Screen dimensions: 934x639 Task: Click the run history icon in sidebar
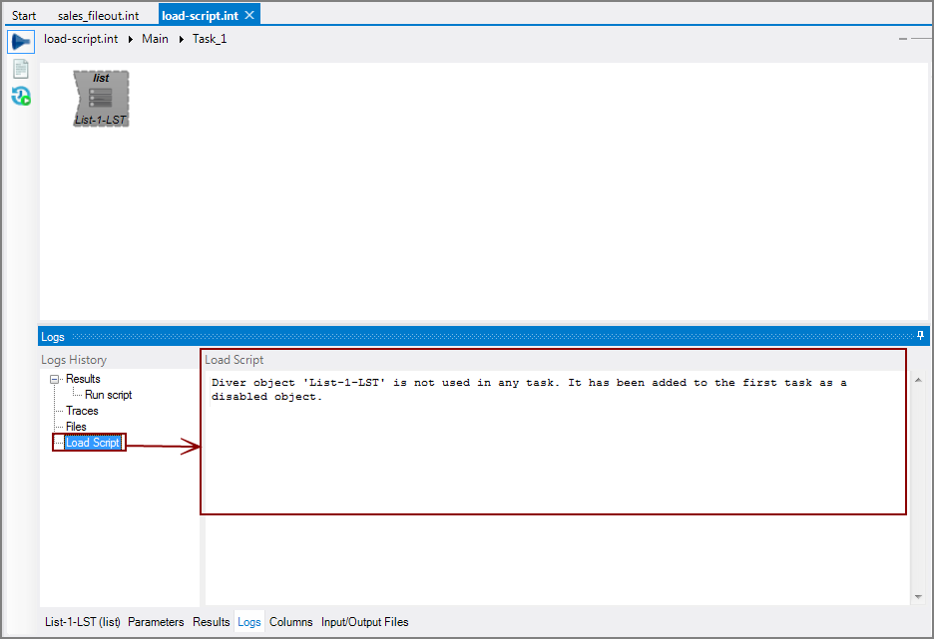click(x=20, y=97)
